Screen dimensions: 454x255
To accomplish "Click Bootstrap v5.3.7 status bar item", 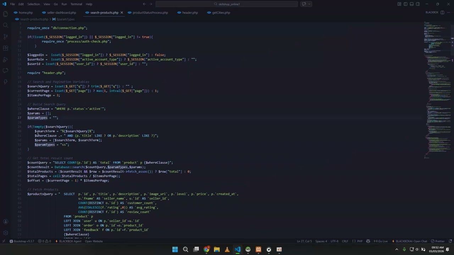I will (22, 241).
